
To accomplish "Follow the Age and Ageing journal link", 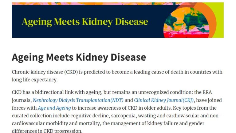I will pyautogui.click(x=54, y=108).
